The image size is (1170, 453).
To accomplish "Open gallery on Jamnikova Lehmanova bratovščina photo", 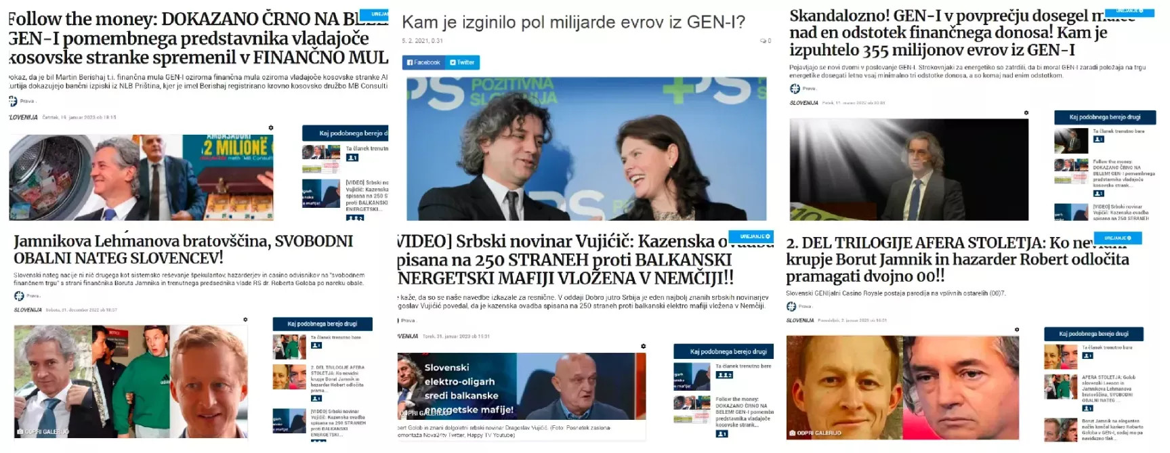I will 43,431.
